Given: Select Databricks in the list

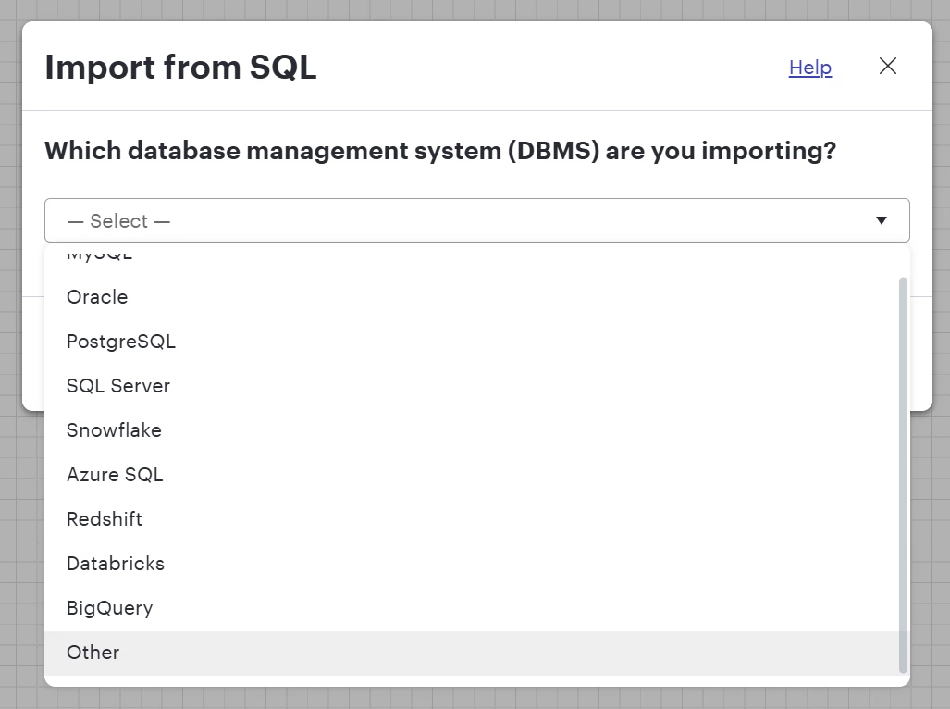Looking at the screenshot, I should (116, 564).
